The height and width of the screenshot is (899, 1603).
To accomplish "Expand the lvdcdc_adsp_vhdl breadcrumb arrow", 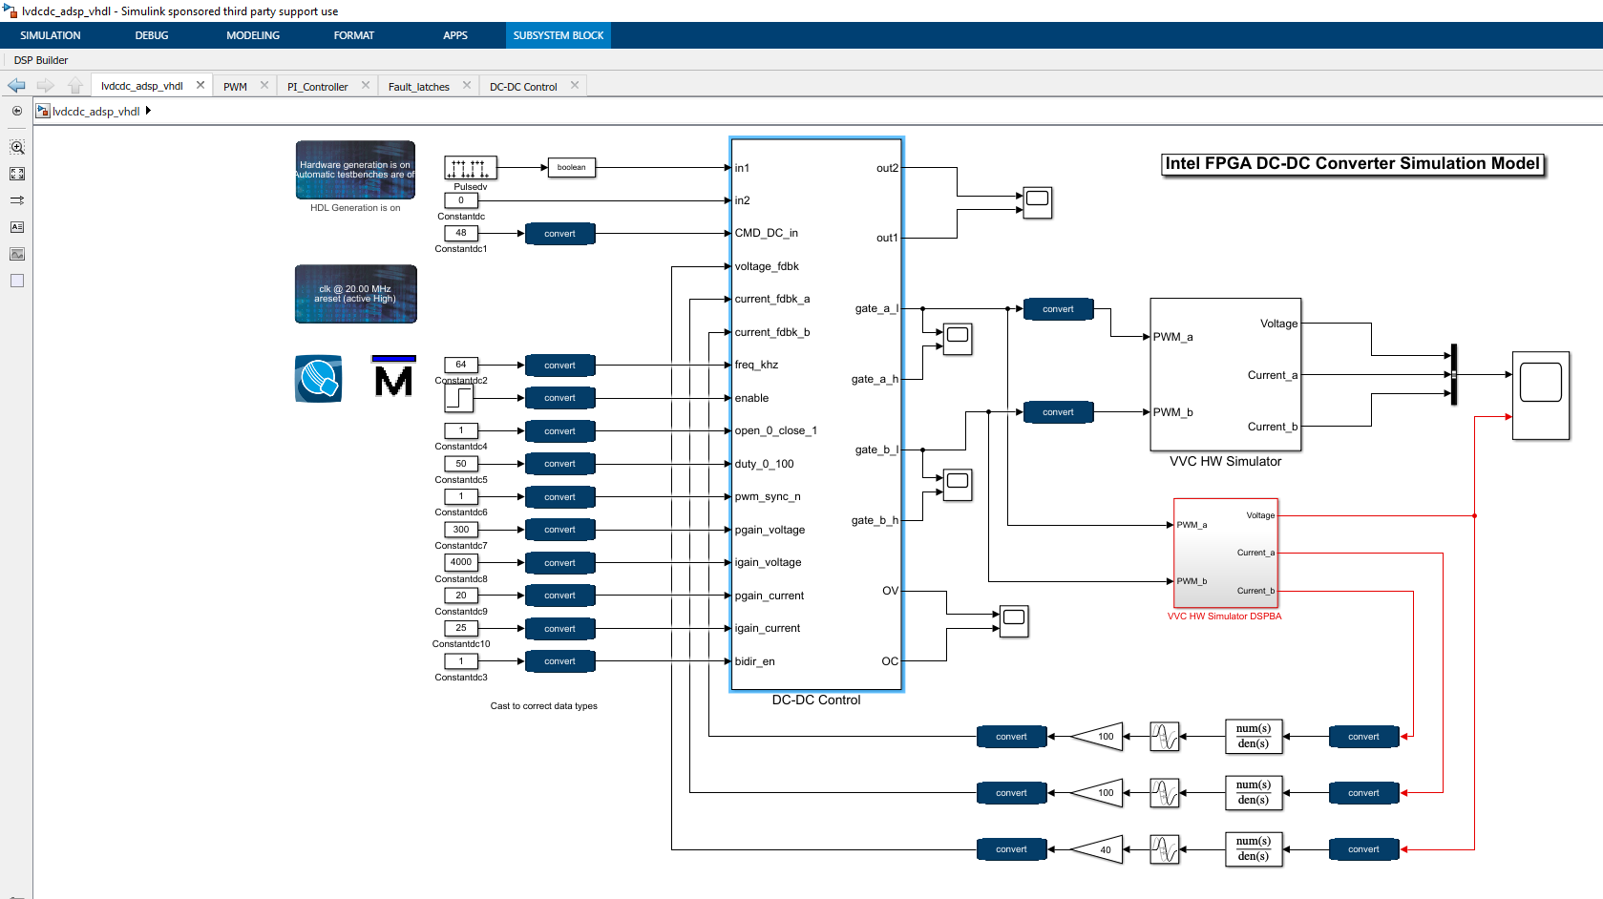I will [x=148, y=111].
